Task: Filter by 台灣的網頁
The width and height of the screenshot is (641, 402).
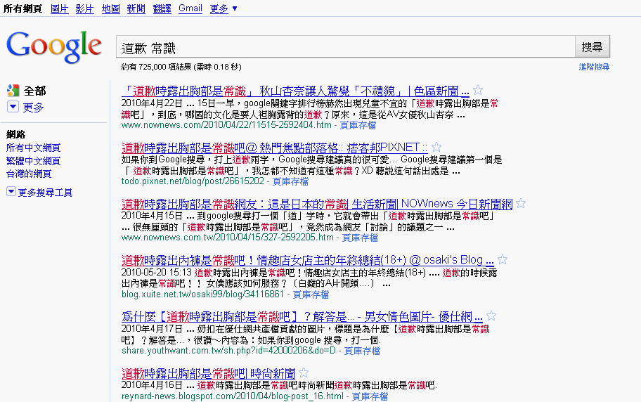Action: [x=29, y=174]
